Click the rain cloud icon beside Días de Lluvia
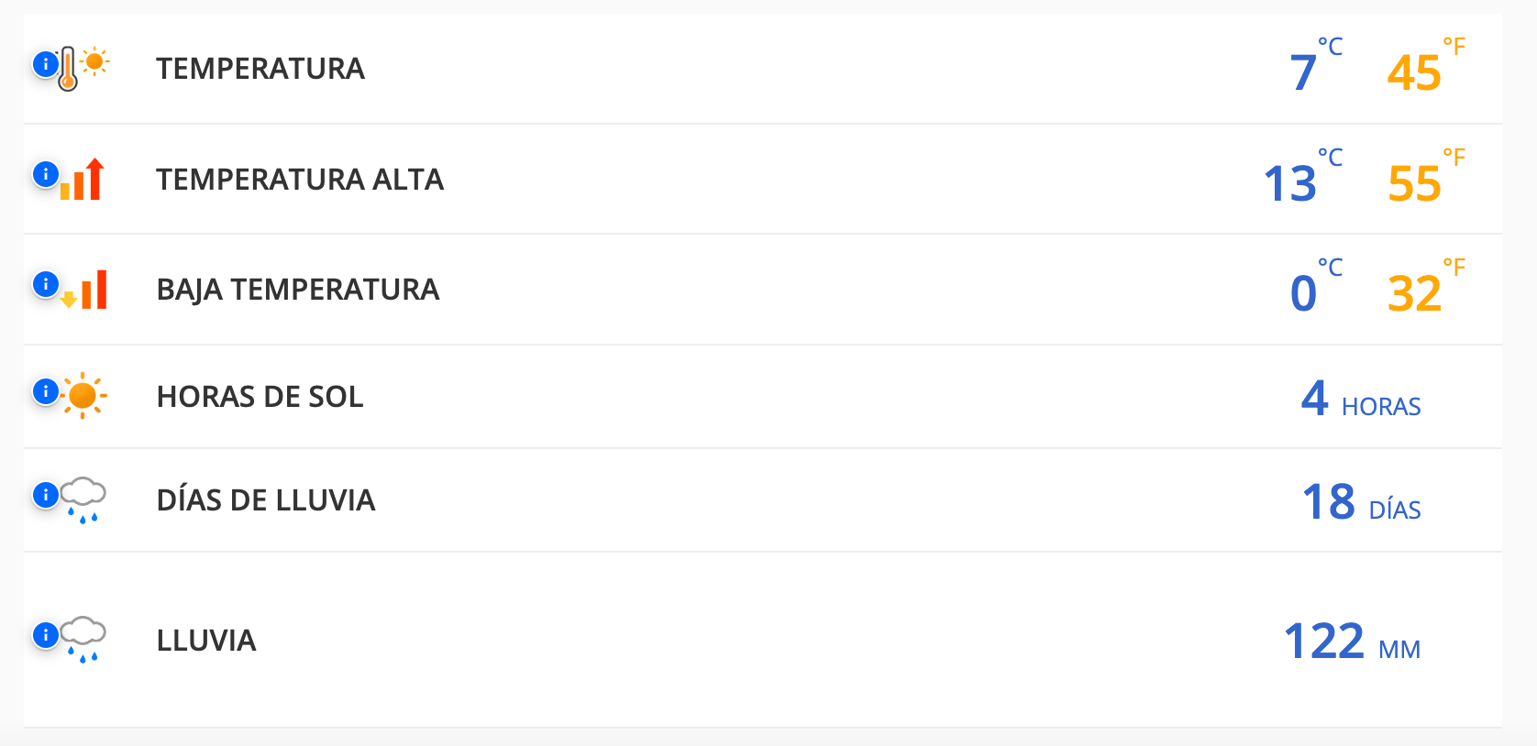This screenshot has width=1537, height=746. [83, 499]
